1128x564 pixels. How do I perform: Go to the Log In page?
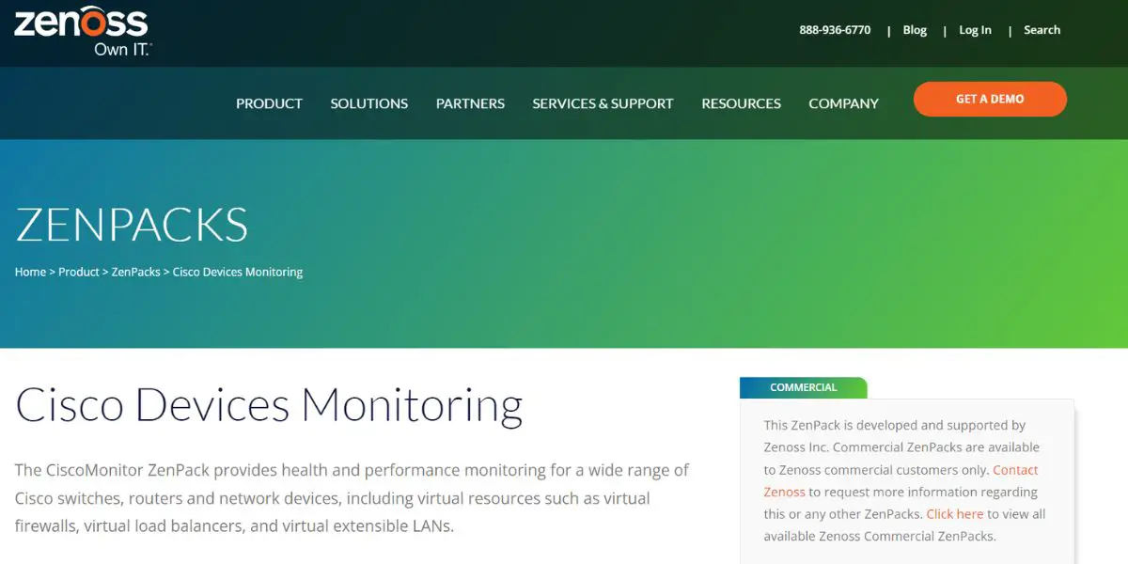click(975, 30)
